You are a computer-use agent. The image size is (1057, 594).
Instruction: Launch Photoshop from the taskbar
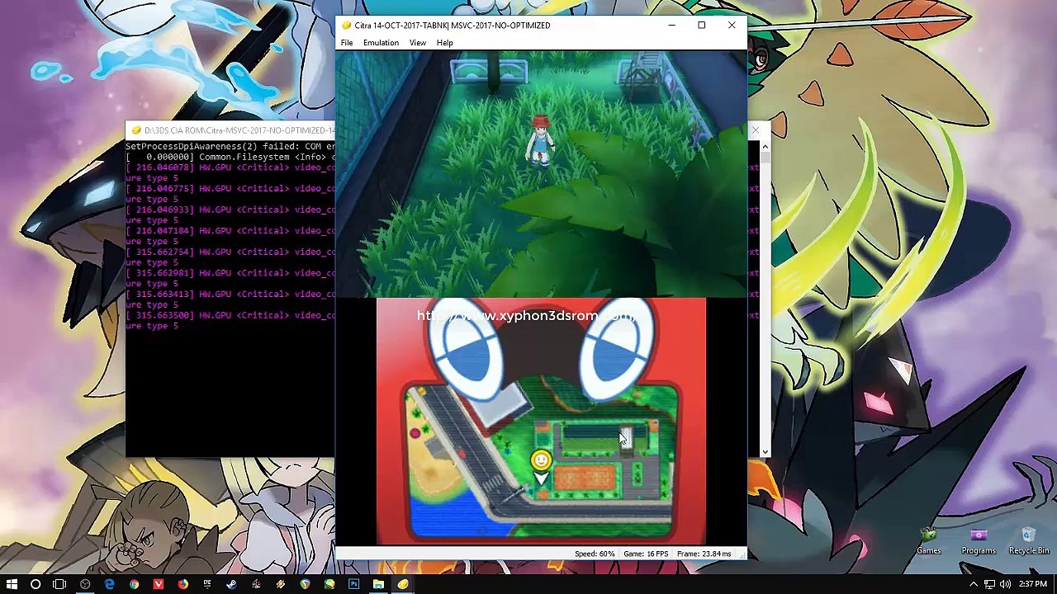353,584
